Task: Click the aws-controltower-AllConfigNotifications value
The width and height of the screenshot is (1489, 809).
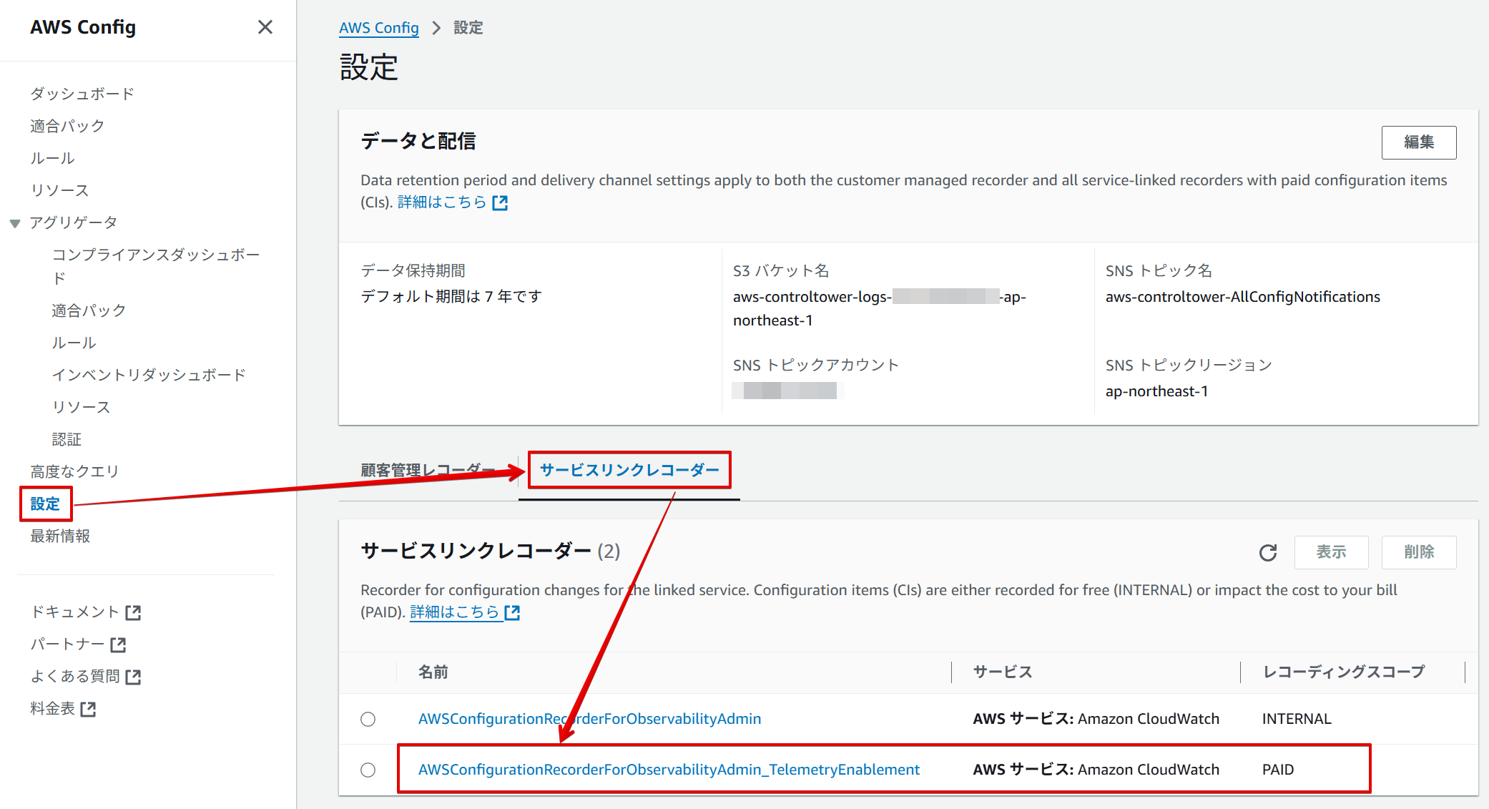Action: (x=1243, y=297)
